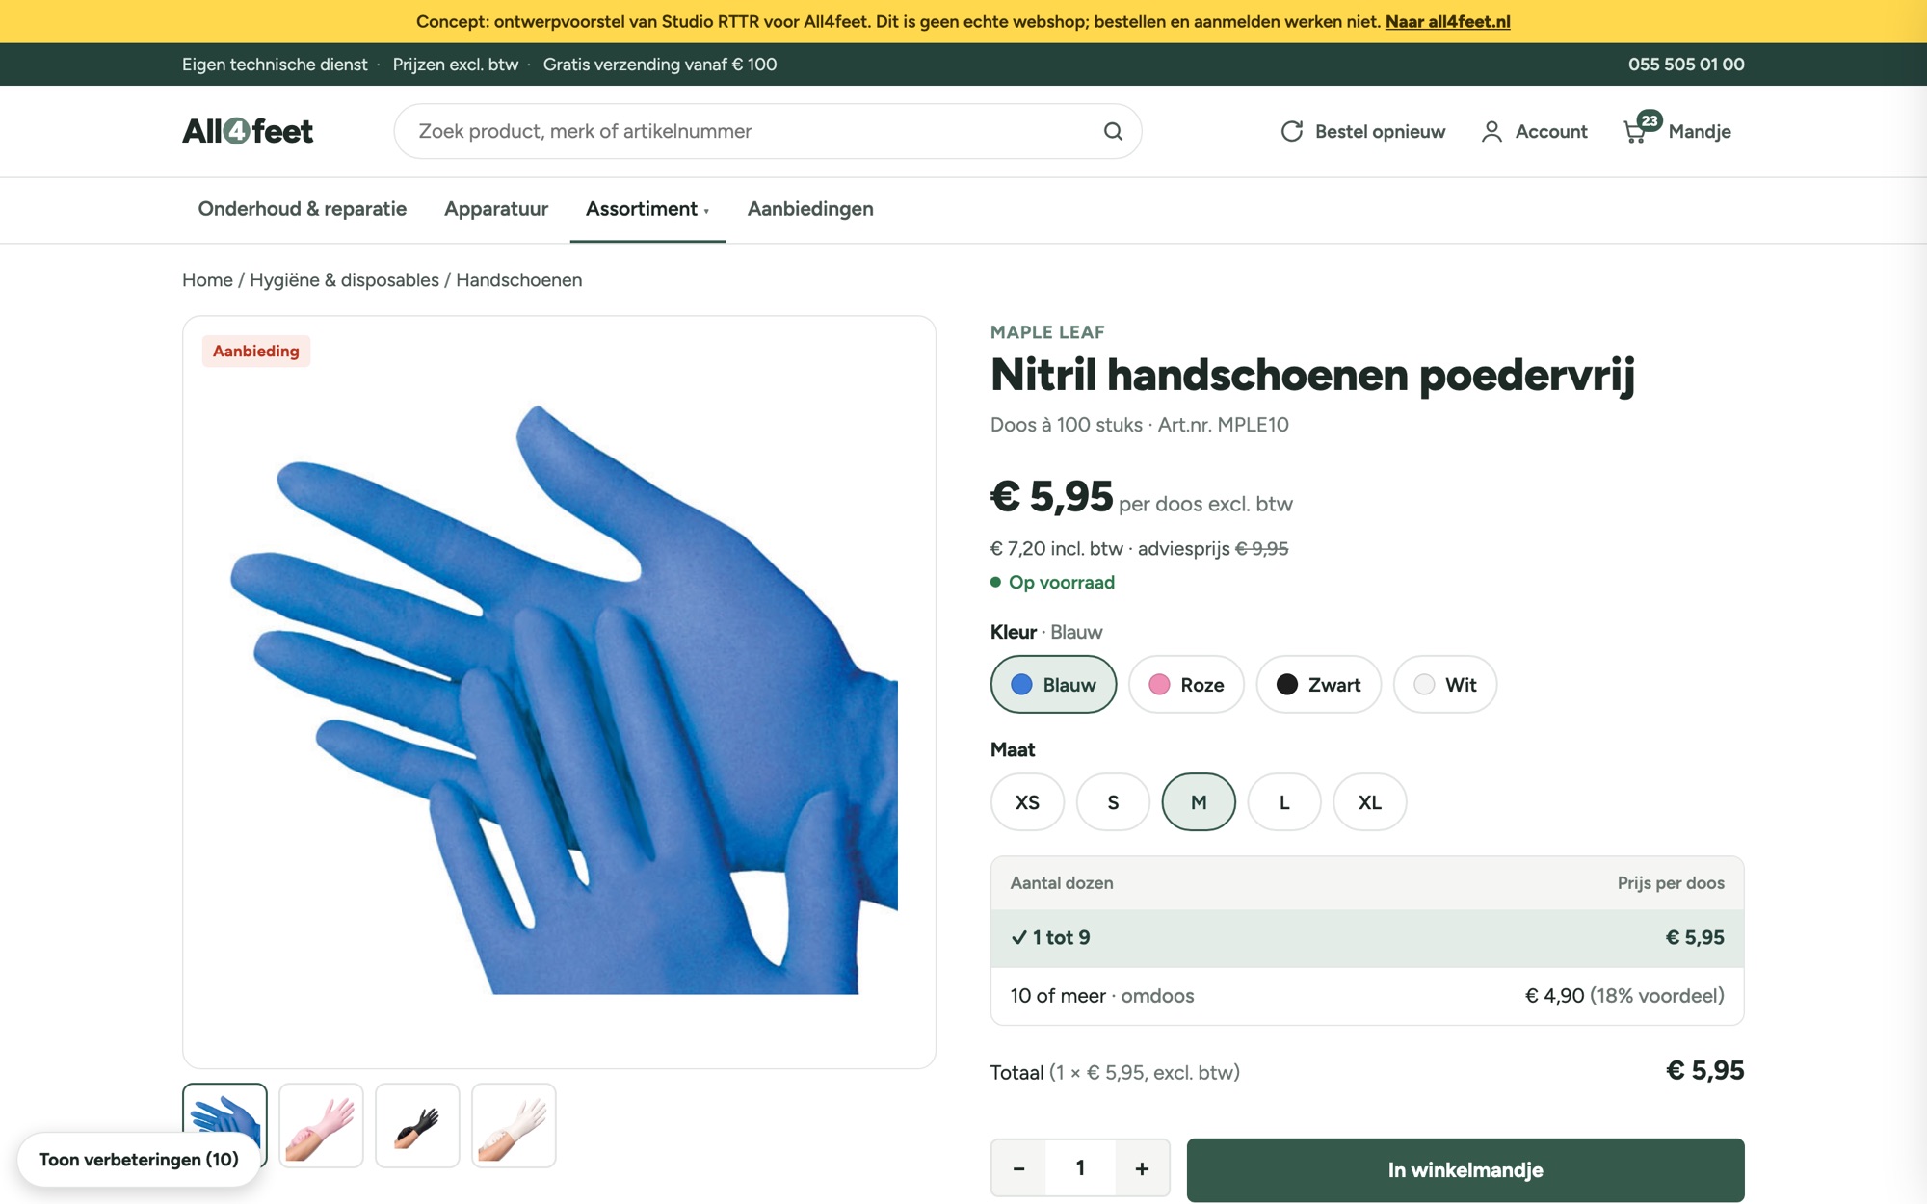Select the Wit color option
The image size is (1927, 1204).
coord(1444,684)
